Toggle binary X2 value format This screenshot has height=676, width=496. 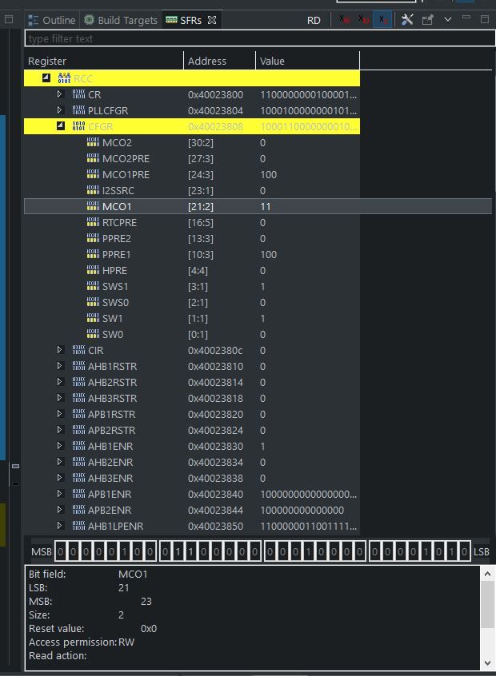click(x=382, y=20)
